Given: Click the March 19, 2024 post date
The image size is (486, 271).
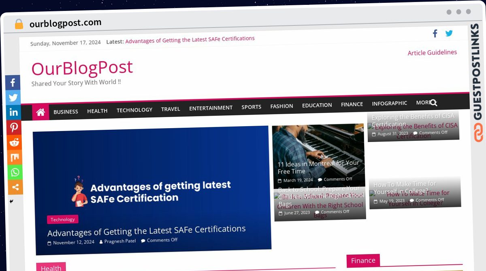Looking at the screenshot, I should 298,180.
